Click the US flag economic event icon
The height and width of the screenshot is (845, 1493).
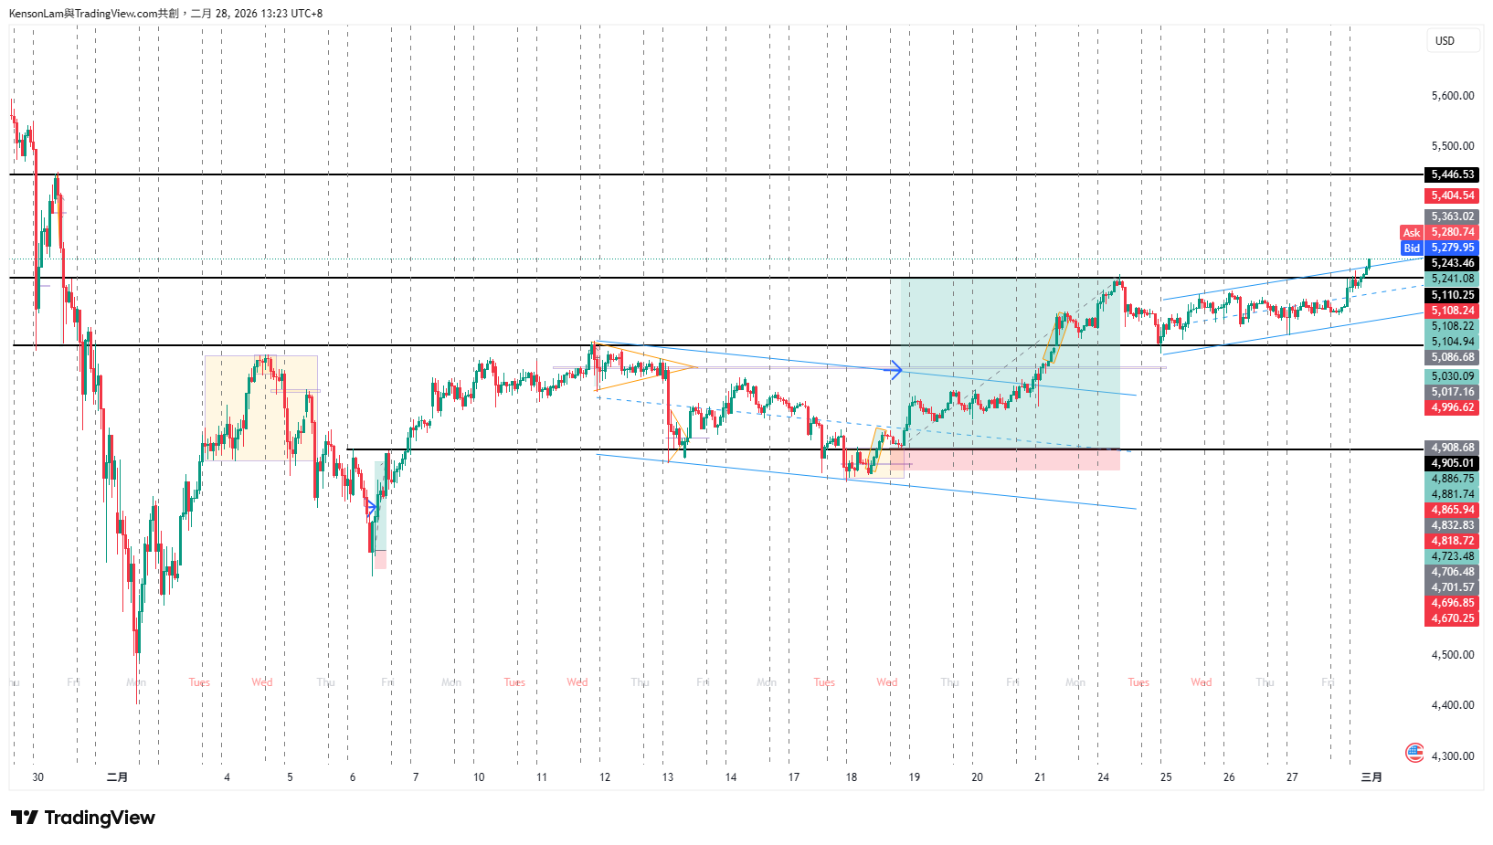pos(1414,753)
